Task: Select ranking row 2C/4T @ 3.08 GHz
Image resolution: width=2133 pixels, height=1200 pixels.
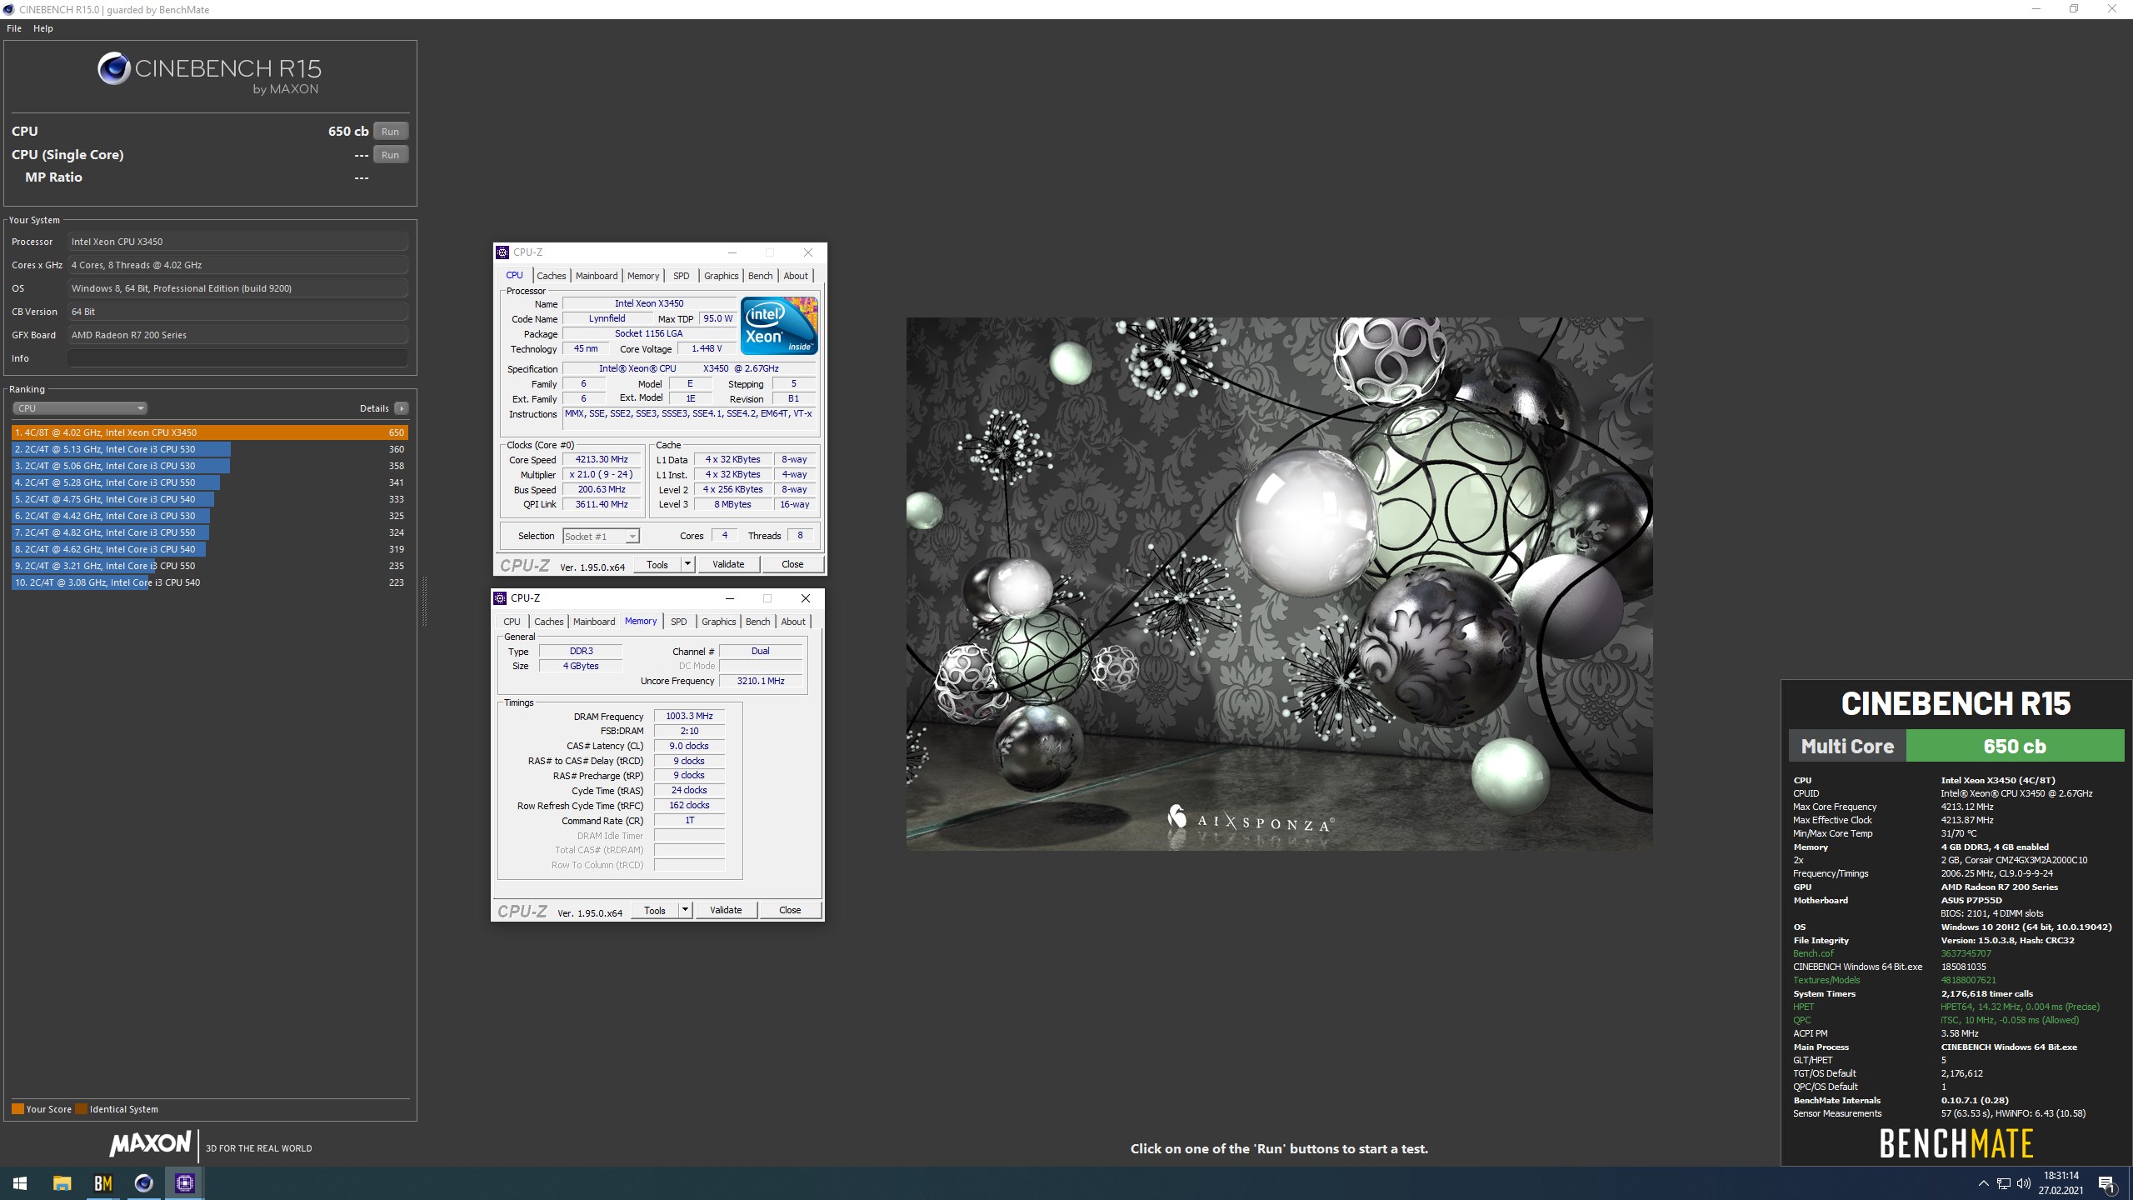Action: coord(210,582)
